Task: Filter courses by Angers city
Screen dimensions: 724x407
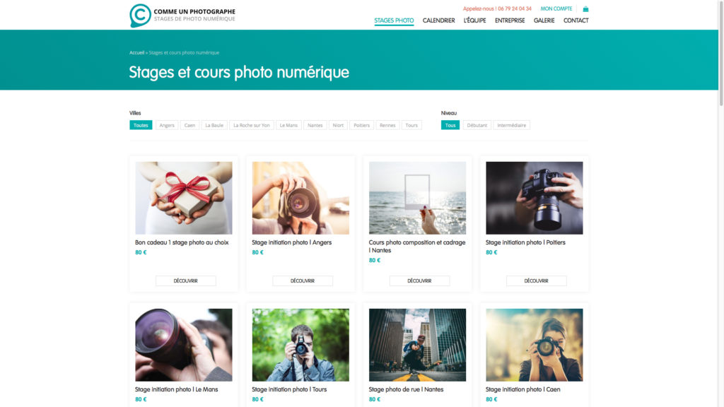Action: pyautogui.click(x=167, y=125)
